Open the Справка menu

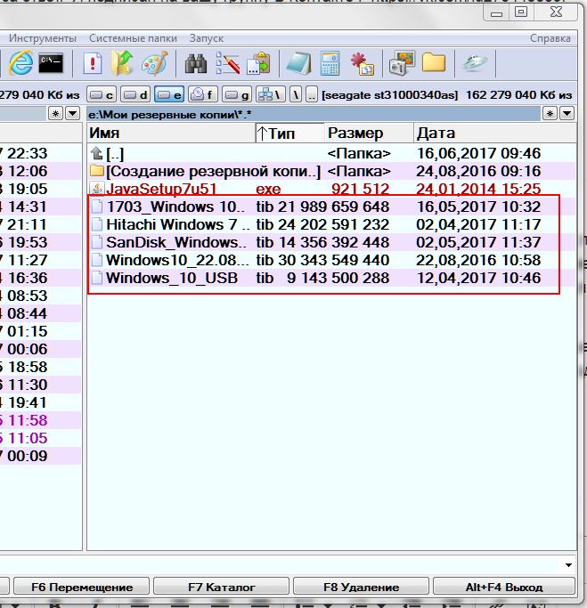click(x=550, y=38)
